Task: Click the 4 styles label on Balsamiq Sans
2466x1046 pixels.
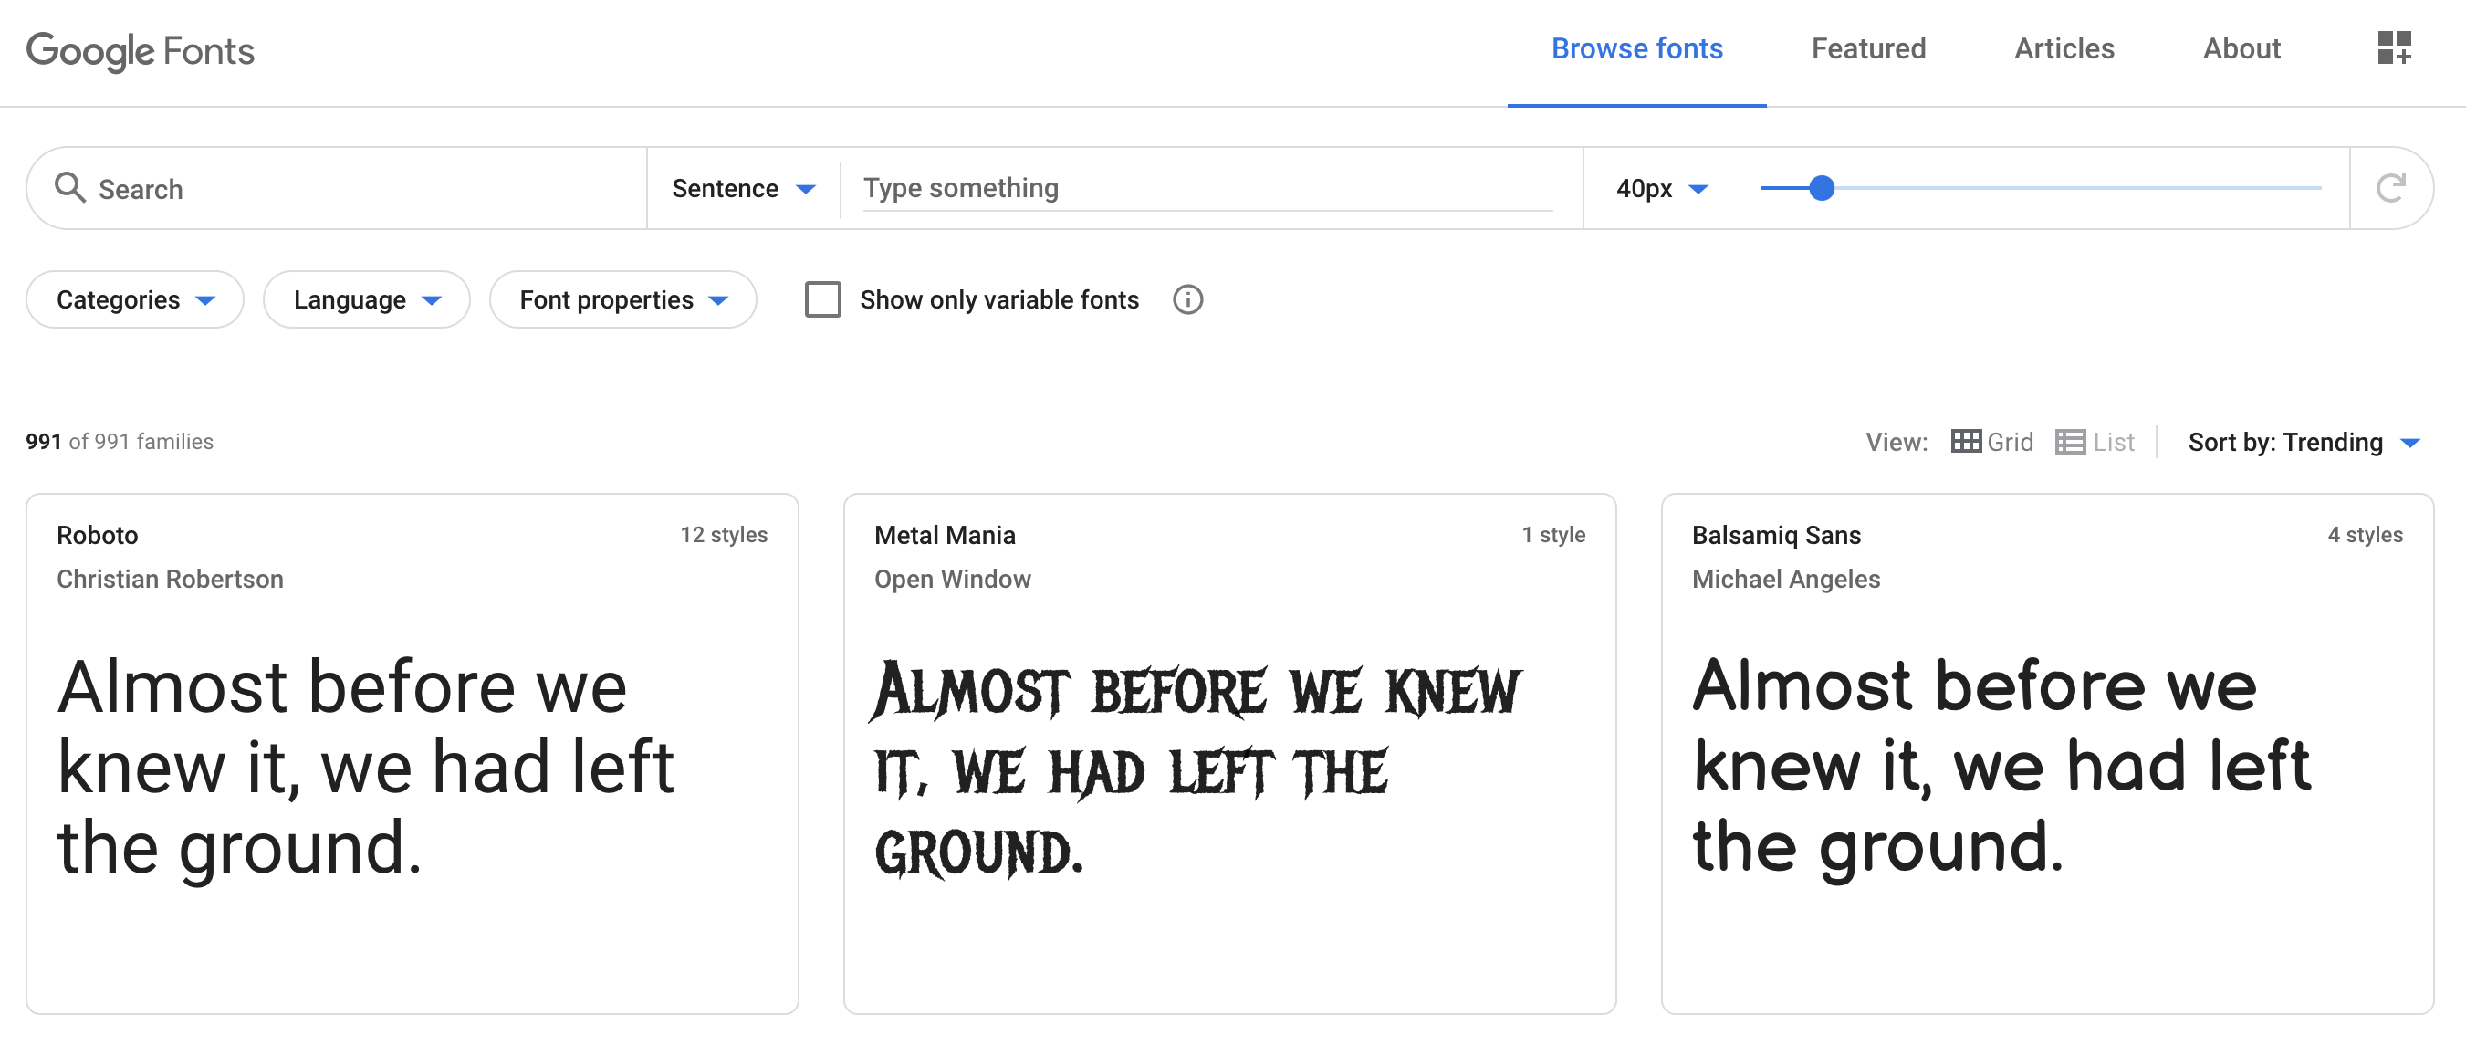Action: coord(2365,534)
